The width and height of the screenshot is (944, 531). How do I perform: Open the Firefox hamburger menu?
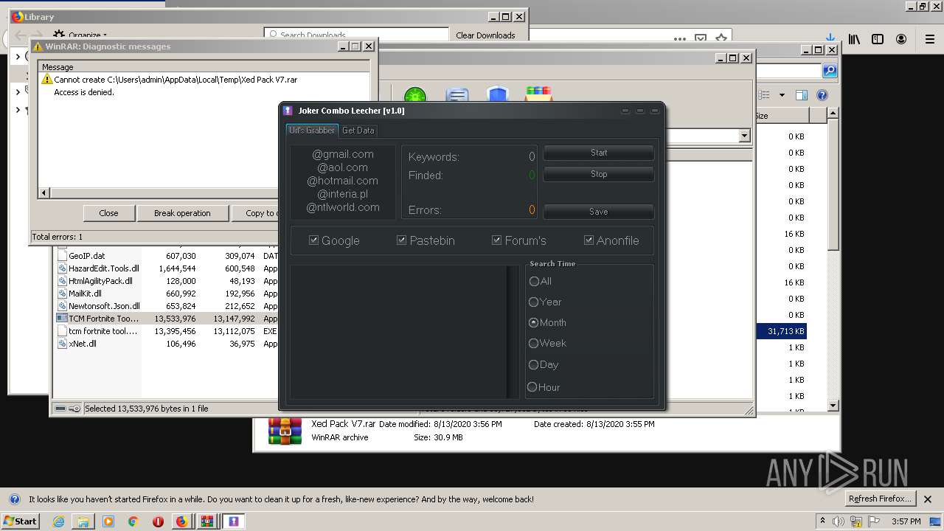click(x=930, y=39)
